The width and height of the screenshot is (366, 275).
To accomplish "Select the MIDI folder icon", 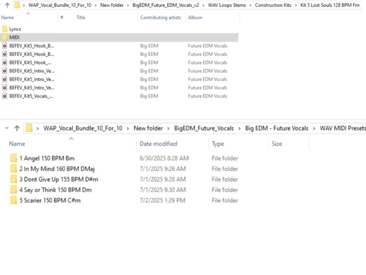I will 5,37.
